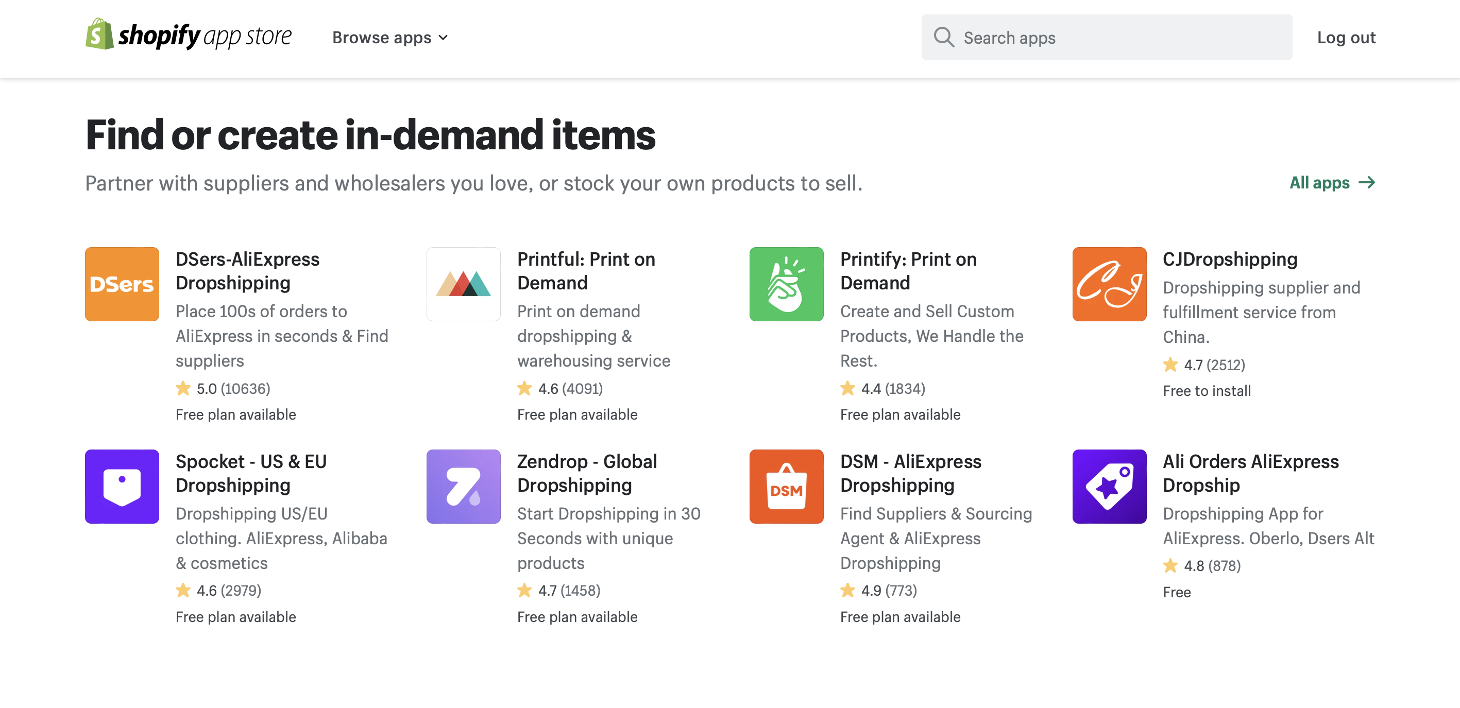The height and width of the screenshot is (708, 1460).
Task: Click the arrow next to All apps
Action: [x=1367, y=182]
